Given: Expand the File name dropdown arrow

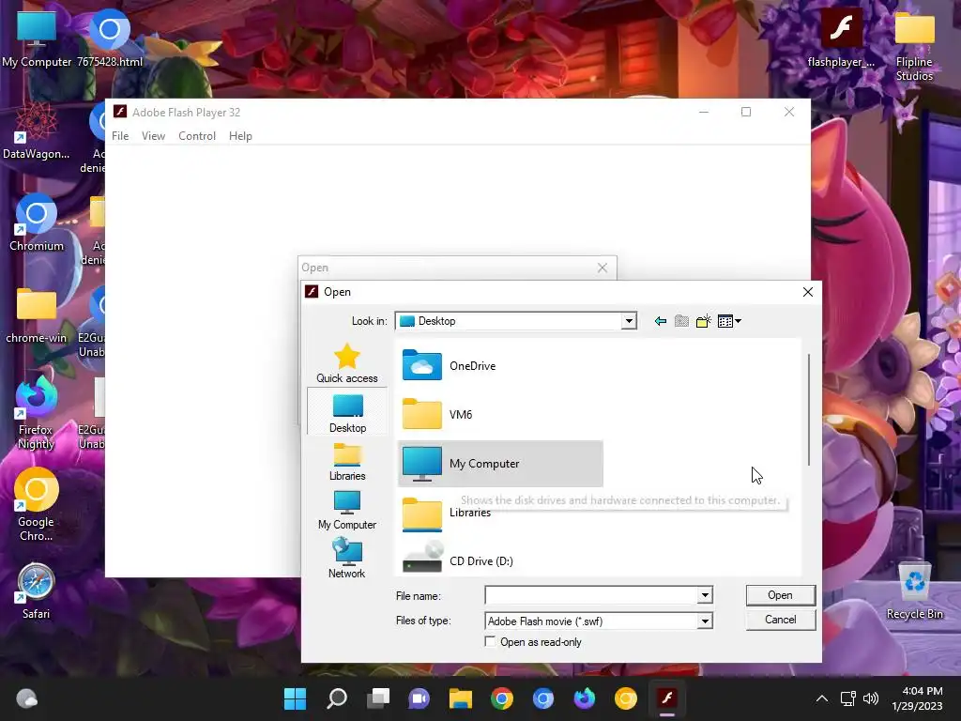Looking at the screenshot, I should click(x=705, y=595).
